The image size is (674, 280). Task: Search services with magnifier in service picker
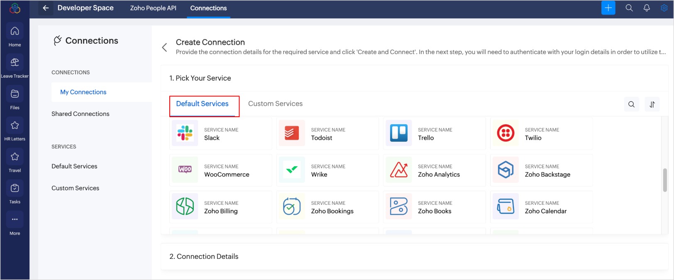pyautogui.click(x=631, y=104)
